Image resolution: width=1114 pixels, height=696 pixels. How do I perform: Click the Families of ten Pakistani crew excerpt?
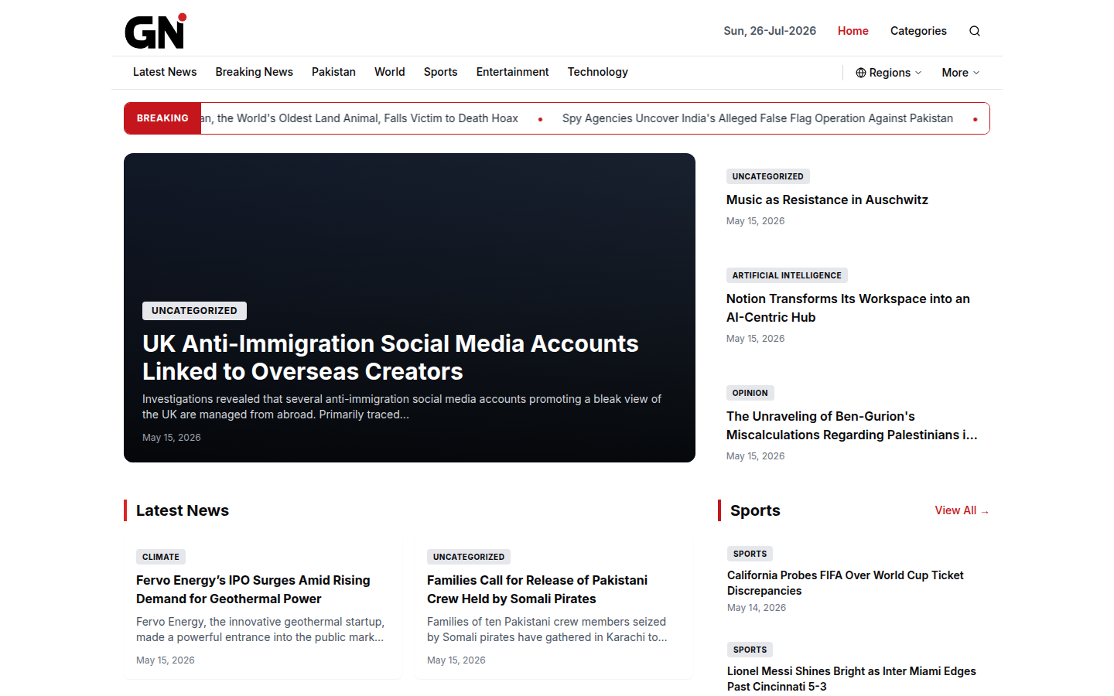click(x=547, y=629)
